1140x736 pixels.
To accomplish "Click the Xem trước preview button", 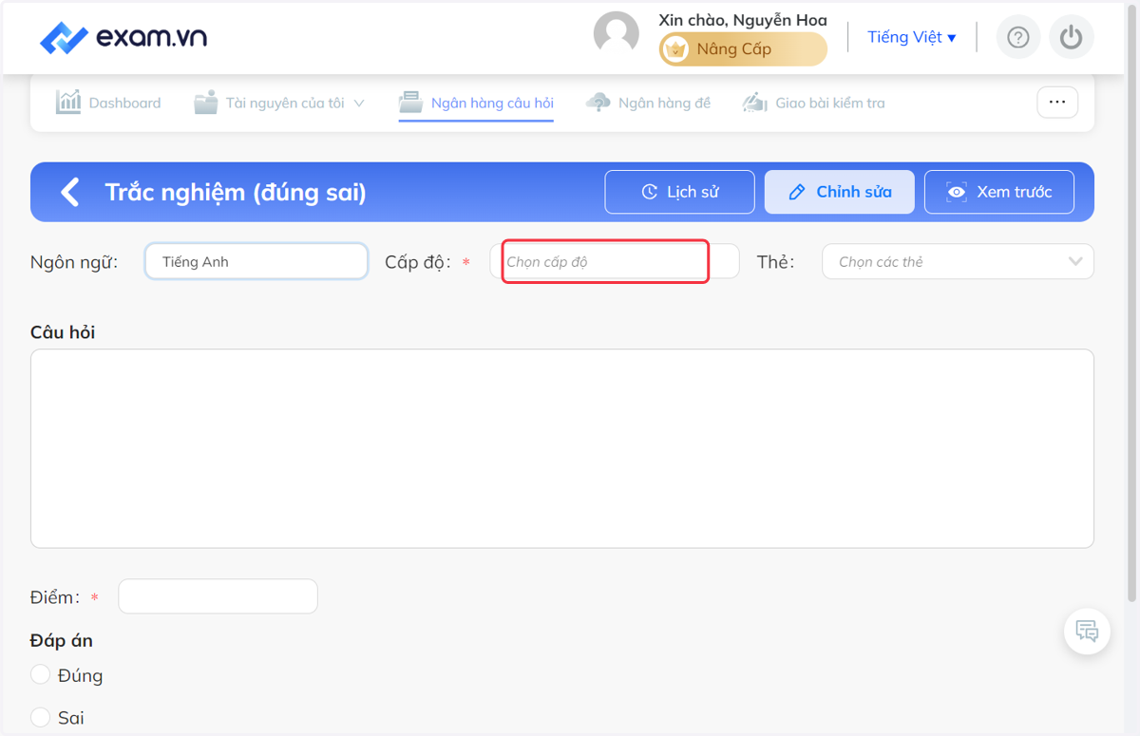I will click(999, 192).
